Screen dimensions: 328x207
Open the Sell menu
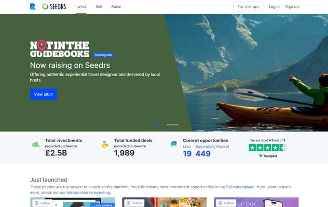click(x=99, y=7)
